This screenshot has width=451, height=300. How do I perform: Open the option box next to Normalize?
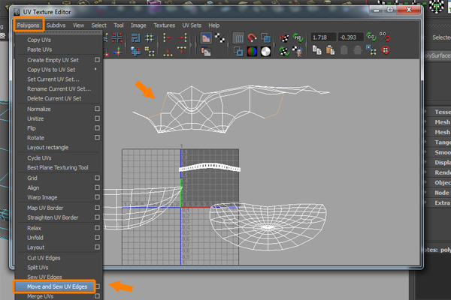click(x=97, y=109)
